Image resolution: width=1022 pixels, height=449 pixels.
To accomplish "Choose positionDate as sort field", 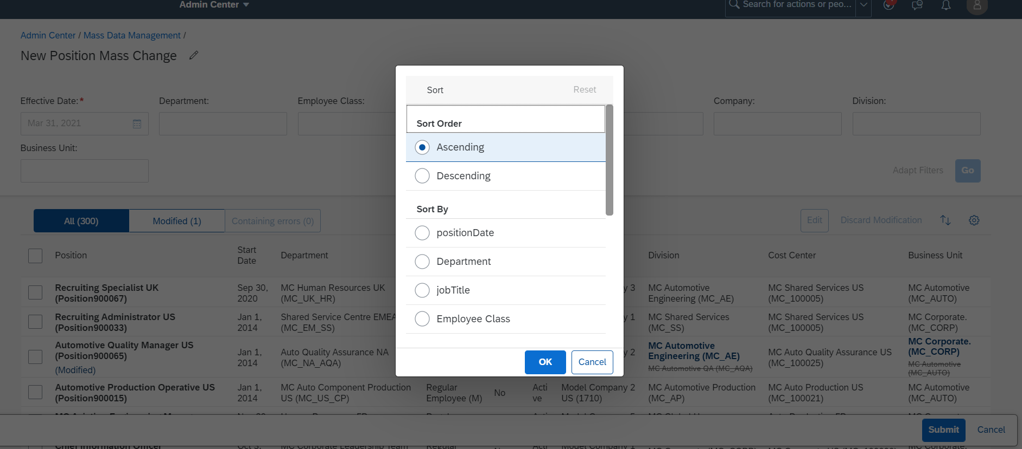I will [x=422, y=233].
